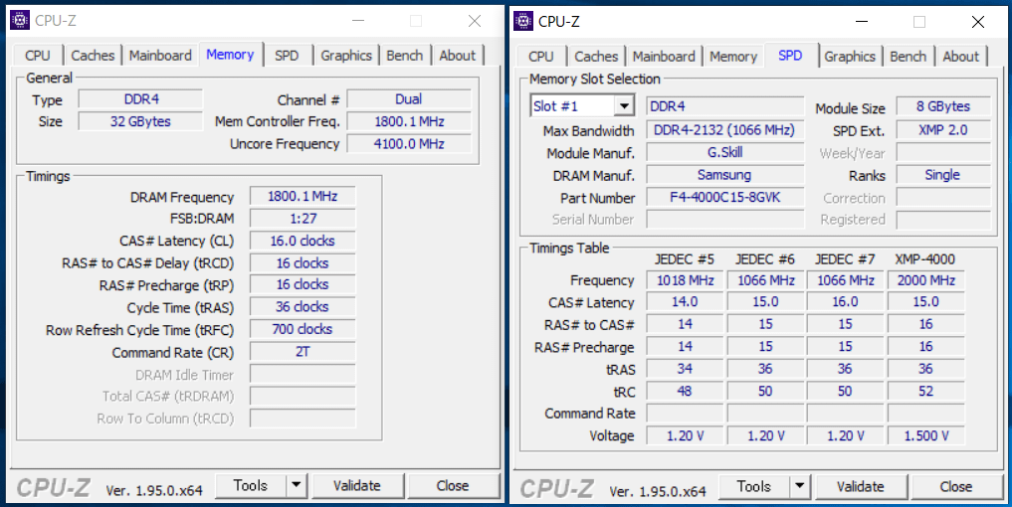Click the Command Rate 2T value
The width and height of the screenshot is (1012, 507).
pyautogui.click(x=303, y=352)
